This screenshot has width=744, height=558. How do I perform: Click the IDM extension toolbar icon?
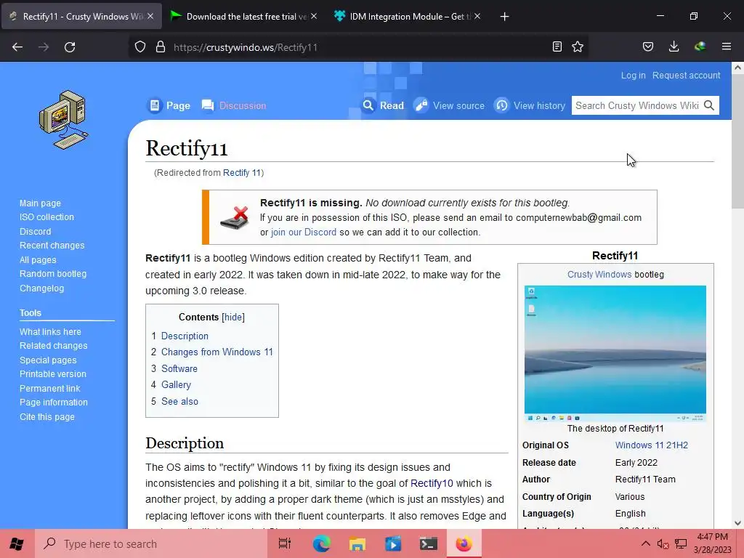tap(700, 46)
